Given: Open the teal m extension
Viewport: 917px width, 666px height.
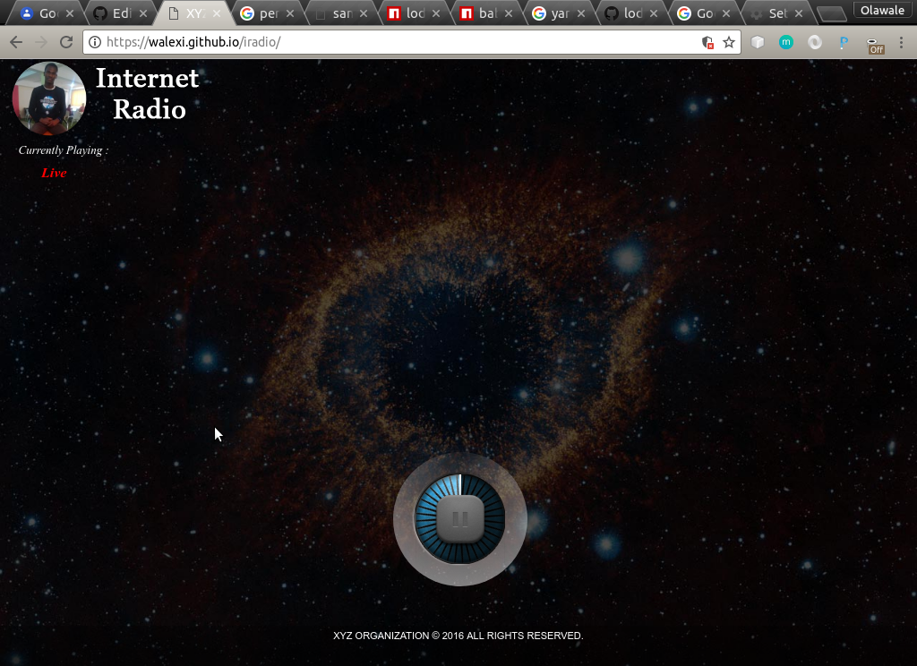Looking at the screenshot, I should click(x=786, y=42).
